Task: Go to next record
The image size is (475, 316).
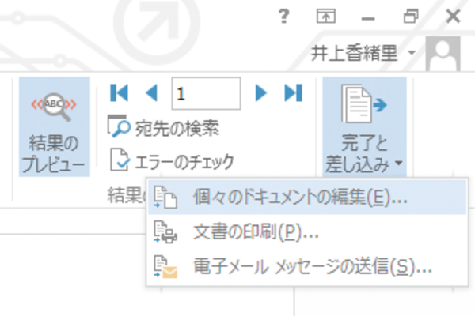Action: (260, 93)
